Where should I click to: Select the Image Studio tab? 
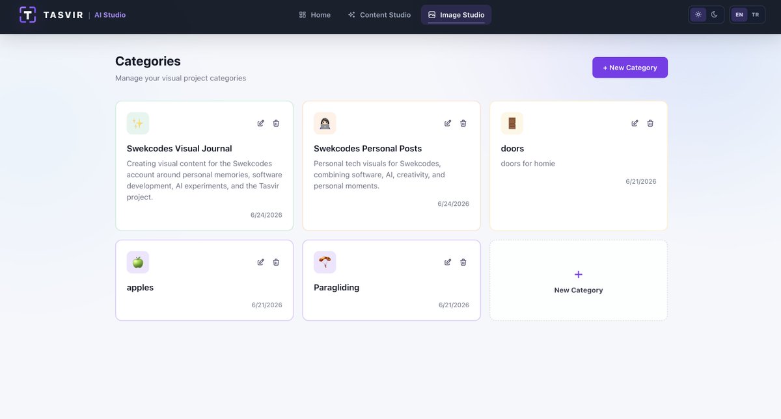[x=456, y=14]
